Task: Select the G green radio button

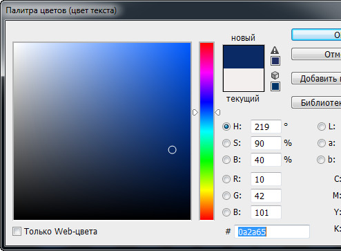Action: coord(226,196)
